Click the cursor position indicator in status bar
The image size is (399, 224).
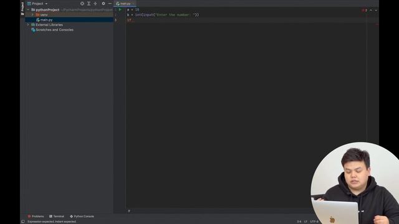click(299, 222)
